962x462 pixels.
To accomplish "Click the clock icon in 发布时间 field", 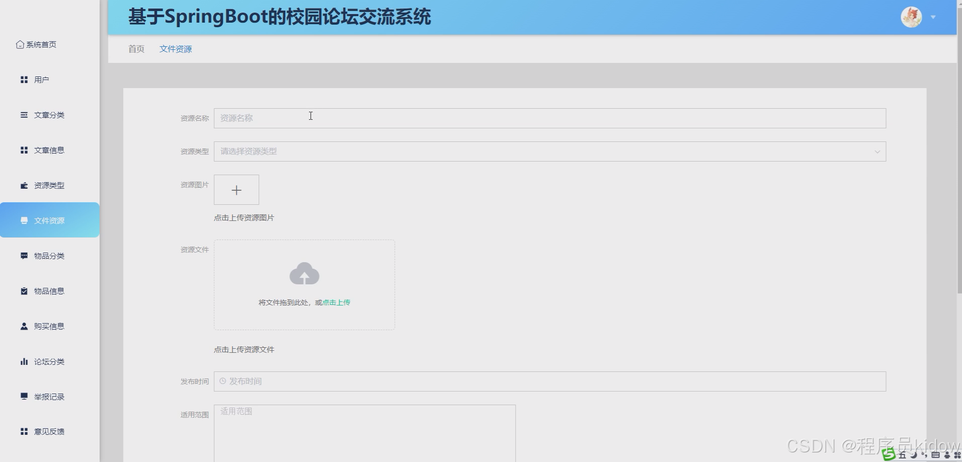I will 223,381.
